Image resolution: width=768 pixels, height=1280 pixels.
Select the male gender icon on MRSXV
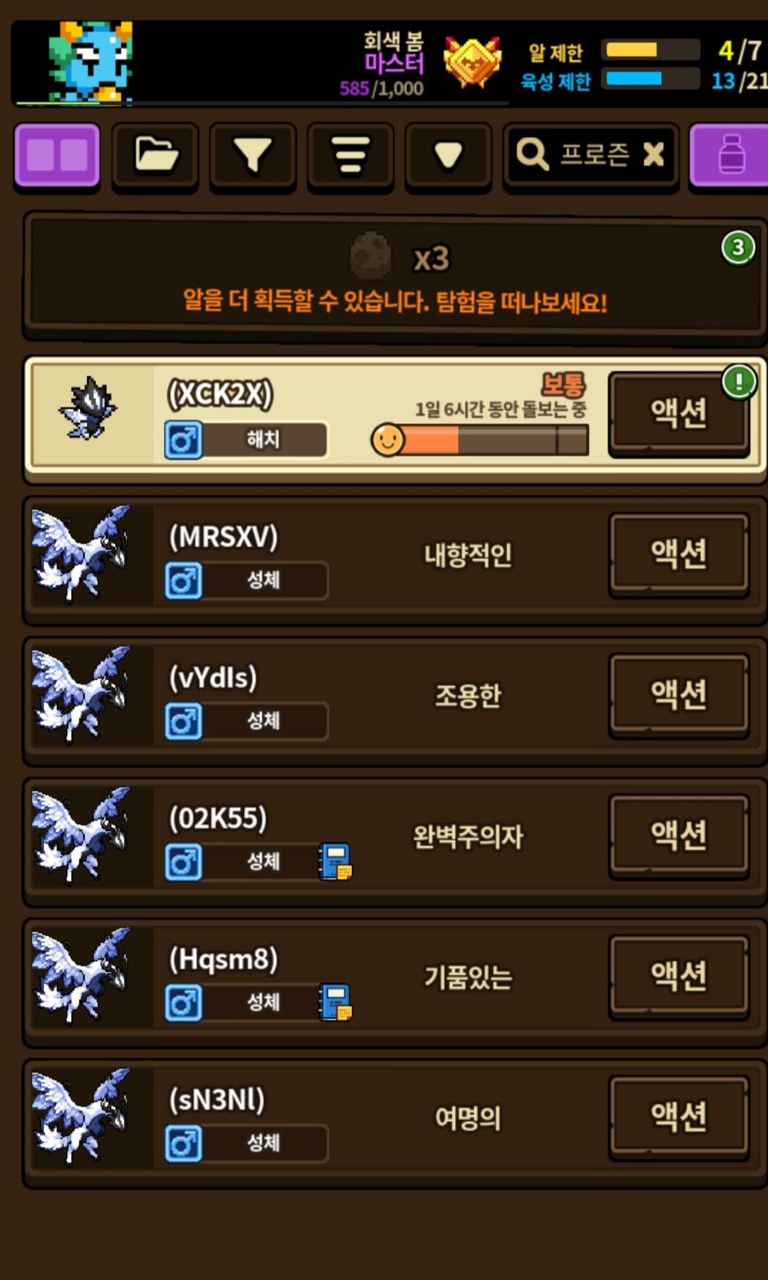[x=183, y=581]
